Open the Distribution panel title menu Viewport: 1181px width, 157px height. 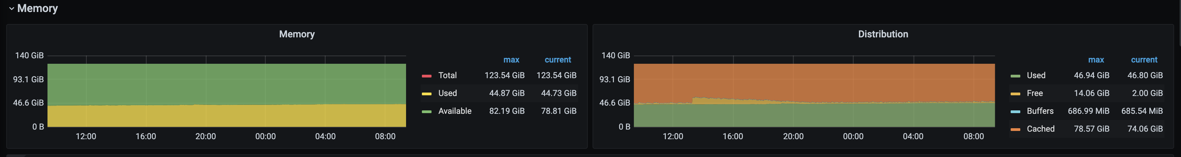pos(883,34)
